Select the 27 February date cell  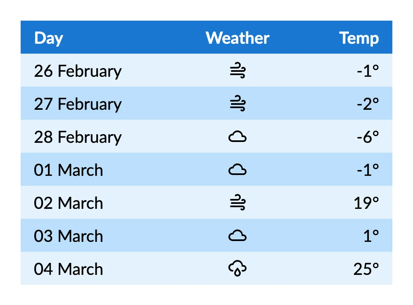78,104
